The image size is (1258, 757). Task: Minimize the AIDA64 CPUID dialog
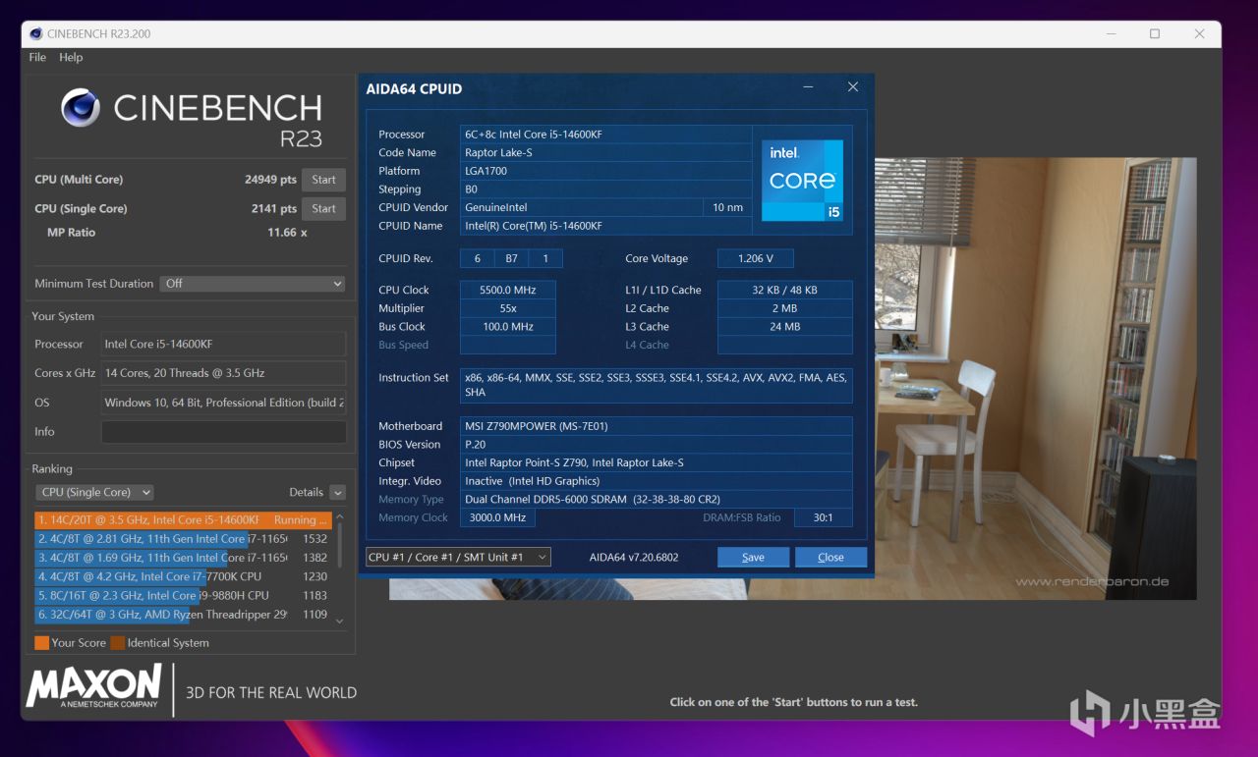coord(808,87)
